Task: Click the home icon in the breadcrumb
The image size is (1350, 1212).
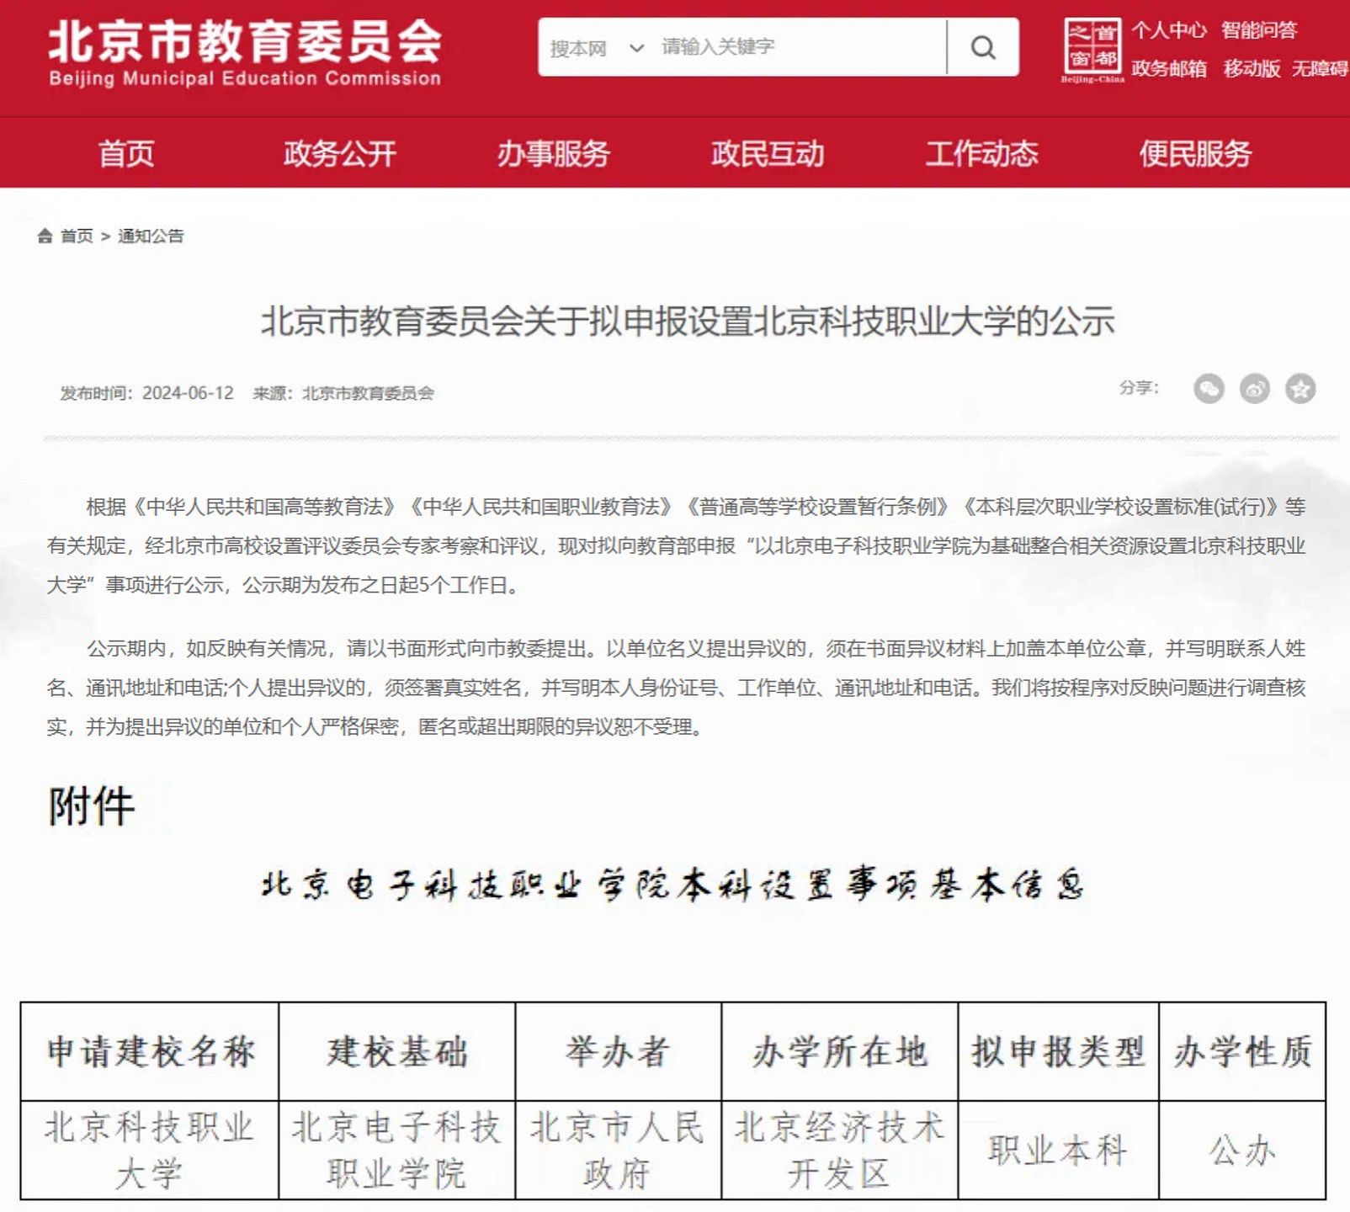Action: coord(45,237)
